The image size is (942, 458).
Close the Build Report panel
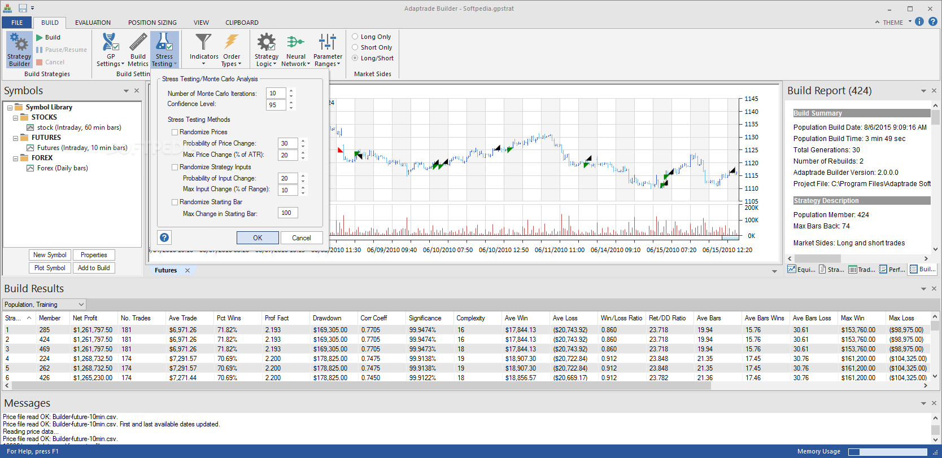pos(934,90)
